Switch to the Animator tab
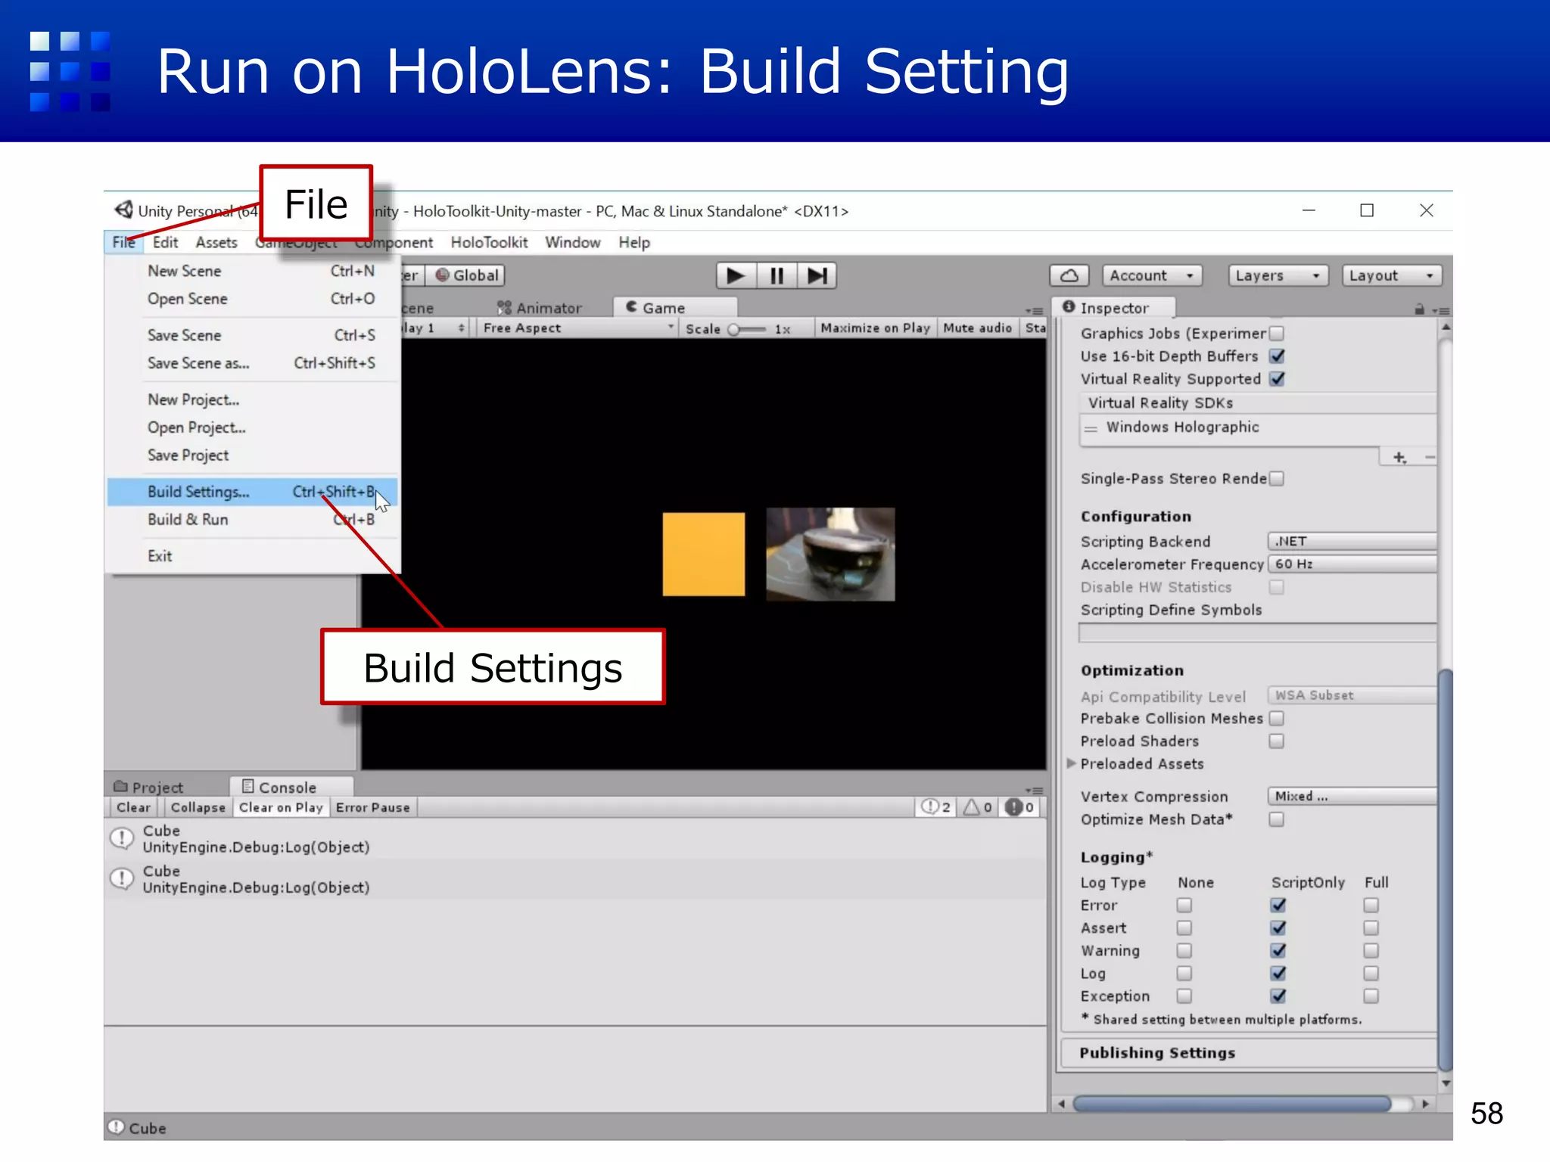Viewport: 1550px width, 1162px height. click(x=540, y=308)
